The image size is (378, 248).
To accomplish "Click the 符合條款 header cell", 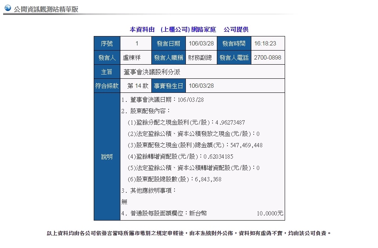I will coord(107,86).
